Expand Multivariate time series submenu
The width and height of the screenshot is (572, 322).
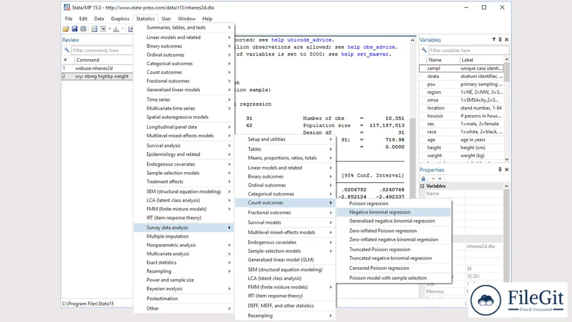click(184, 108)
